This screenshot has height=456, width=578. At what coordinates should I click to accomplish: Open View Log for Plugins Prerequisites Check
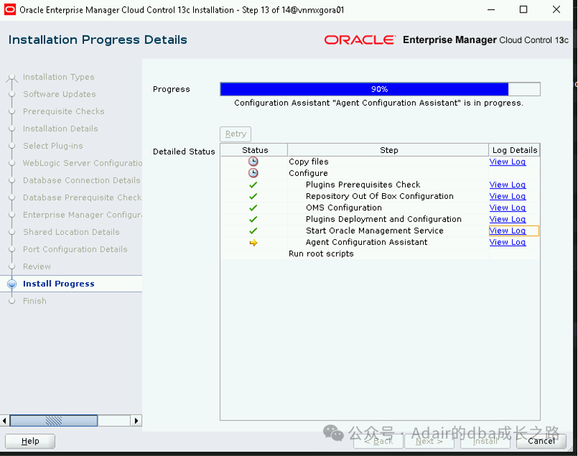[508, 184]
